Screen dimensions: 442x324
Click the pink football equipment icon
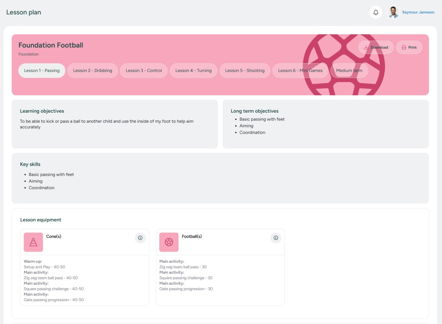pyautogui.click(x=169, y=242)
